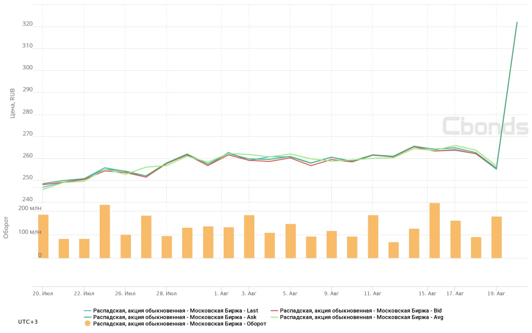
Task: Click the 0 turnover axis value
Action: pyautogui.click(x=40, y=255)
